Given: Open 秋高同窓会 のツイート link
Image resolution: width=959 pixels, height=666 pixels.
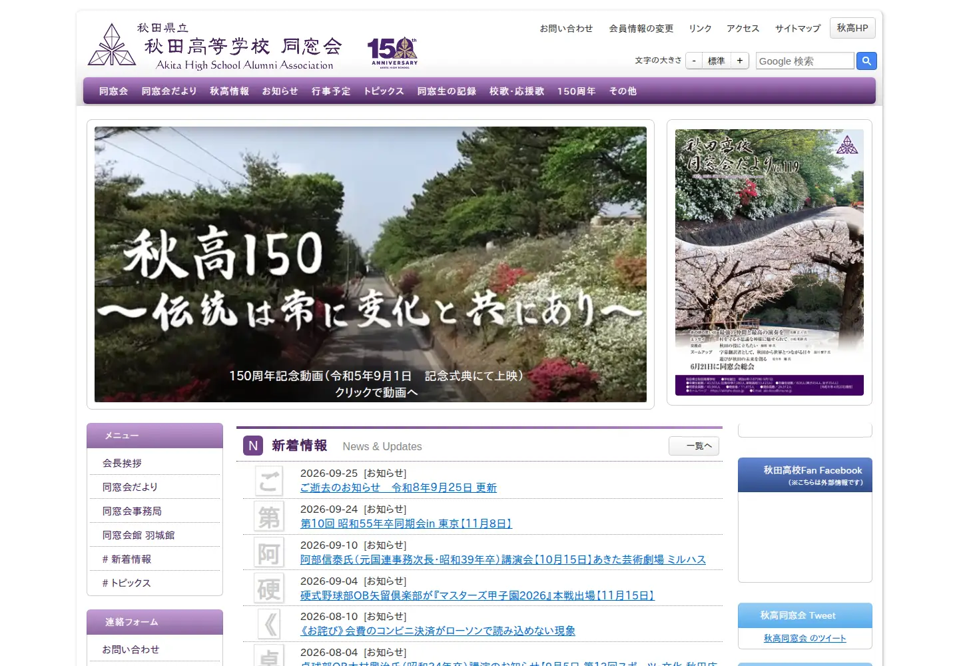Looking at the screenshot, I should (805, 638).
